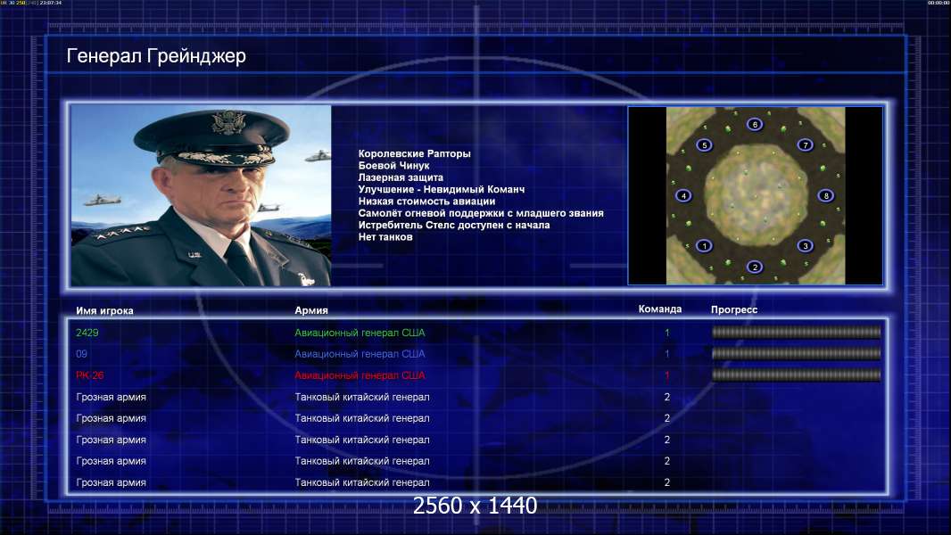Click blue 'Авиационный генерал США' army entry
The image size is (951, 535).
(360, 354)
